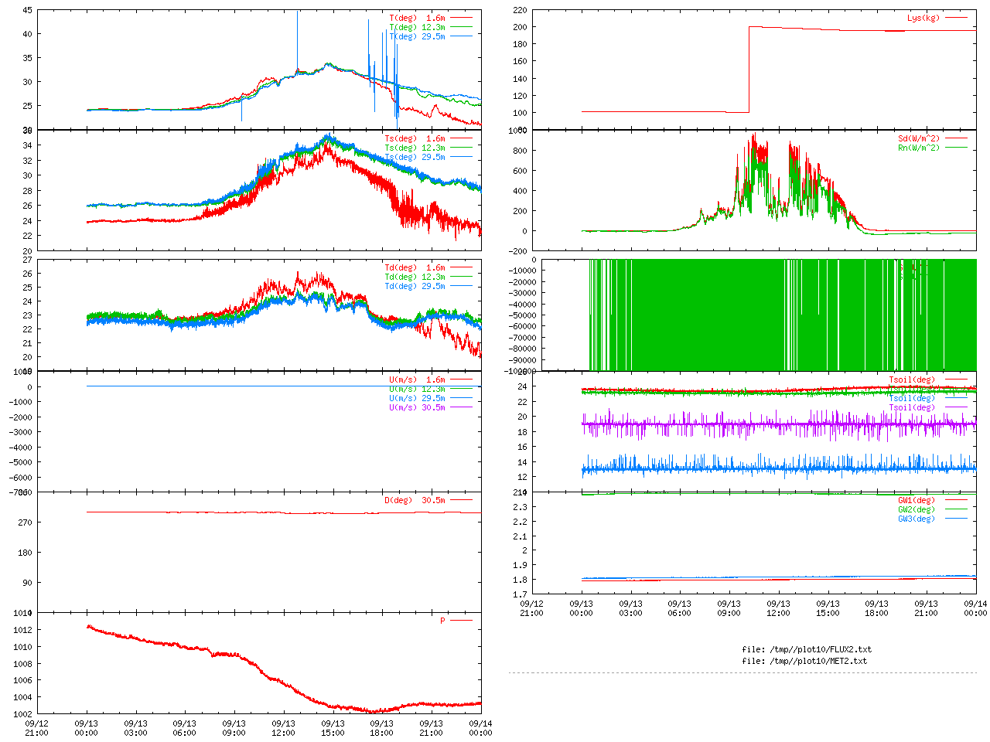This screenshot has height=742, width=990.
Task: Select the P pressure legend label
Action: pos(442,621)
